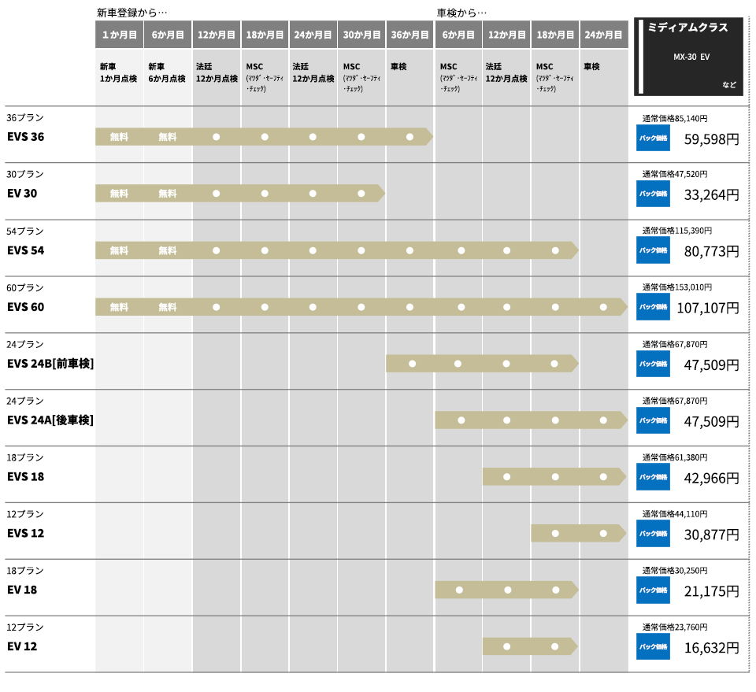Click the blue パック価格 badge for EV 30
The height and width of the screenshot is (692, 756).
[x=653, y=194]
